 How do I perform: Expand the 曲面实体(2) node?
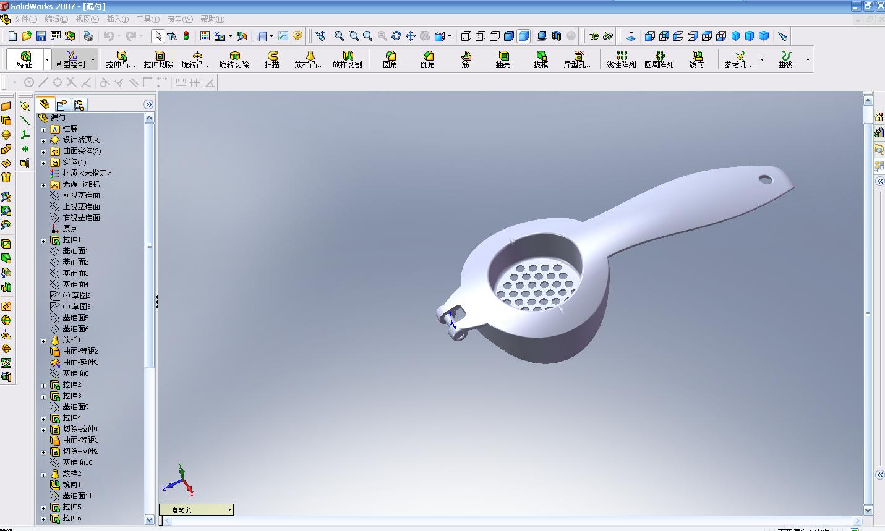(44, 151)
